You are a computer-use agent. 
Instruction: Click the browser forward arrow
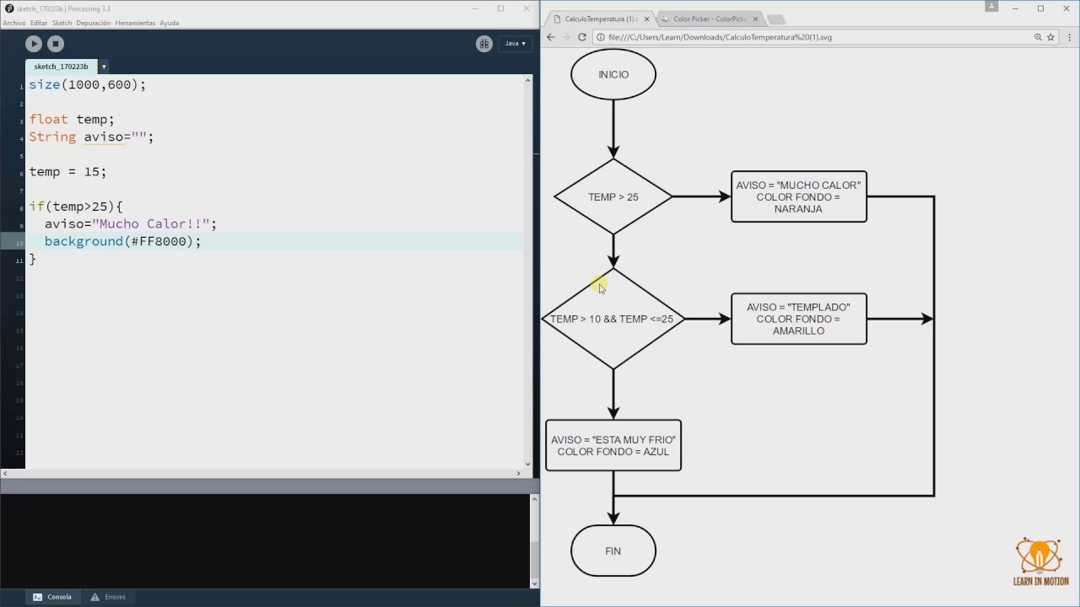tap(566, 37)
